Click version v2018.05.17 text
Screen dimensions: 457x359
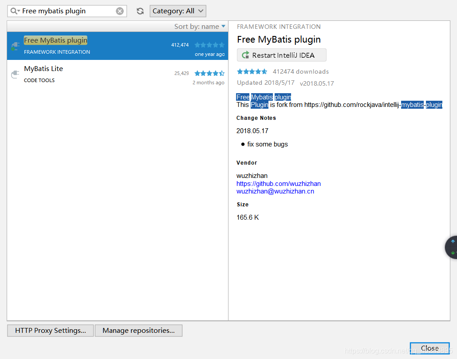pos(317,83)
